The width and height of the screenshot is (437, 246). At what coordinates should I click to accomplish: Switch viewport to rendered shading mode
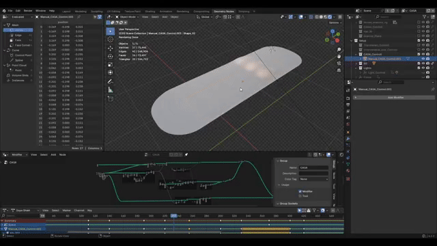point(330,17)
